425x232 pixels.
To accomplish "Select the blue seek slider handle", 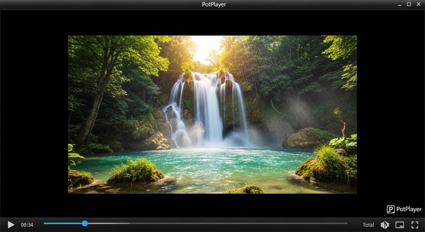I will pyautogui.click(x=84, y=224).
